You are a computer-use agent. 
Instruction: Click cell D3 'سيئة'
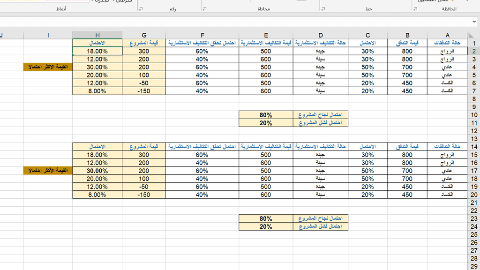tap(321, 59)
